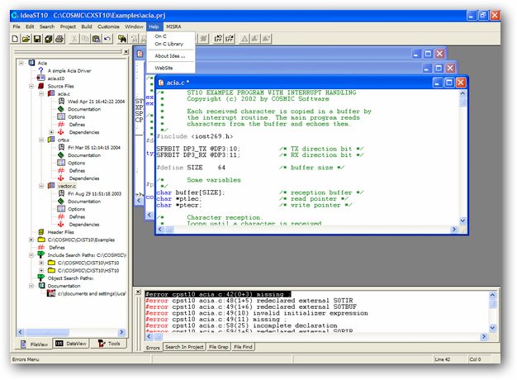
Task: Choose On C Library from Help menu
Action: [x=169, y=44]
